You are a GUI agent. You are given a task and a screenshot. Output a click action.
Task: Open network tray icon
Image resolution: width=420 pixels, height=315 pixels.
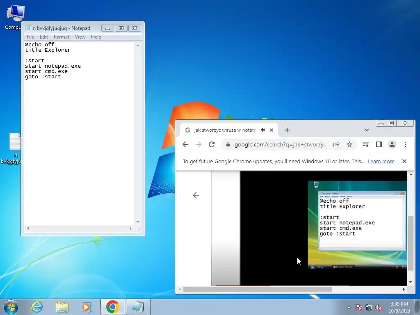369,307
